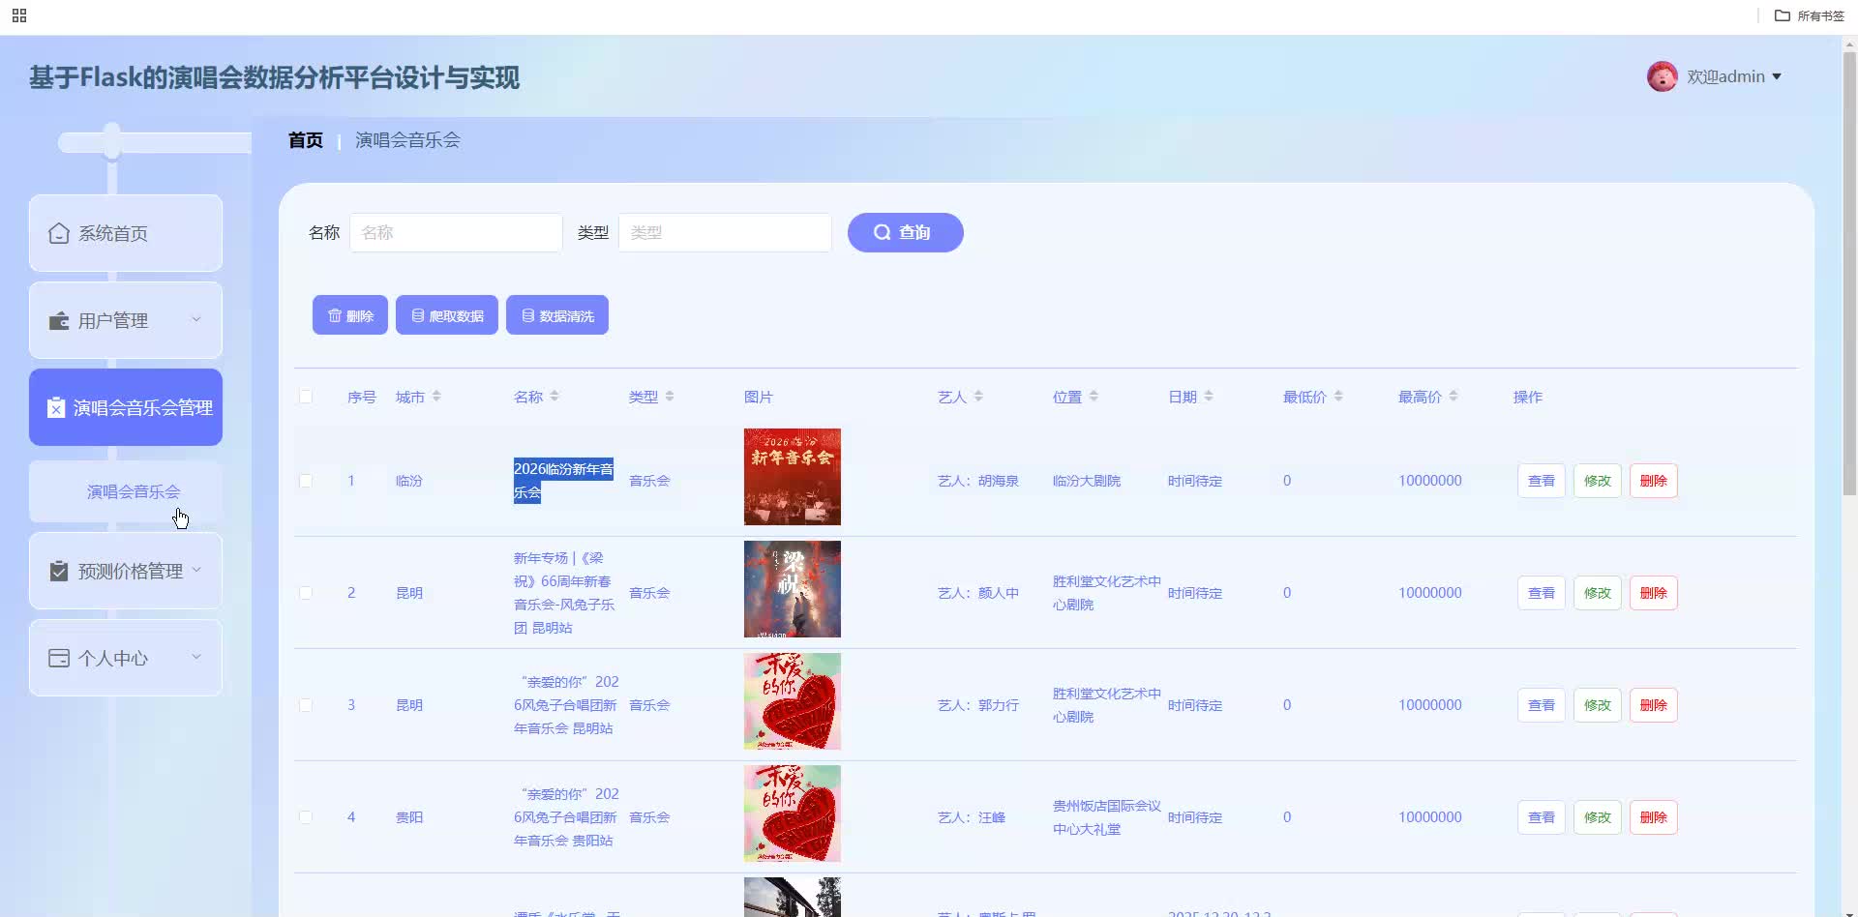Viewport: 1858px width, 917px height.
Task: Select the checkbox for row 2 昆明
Action: coord(306,593)
